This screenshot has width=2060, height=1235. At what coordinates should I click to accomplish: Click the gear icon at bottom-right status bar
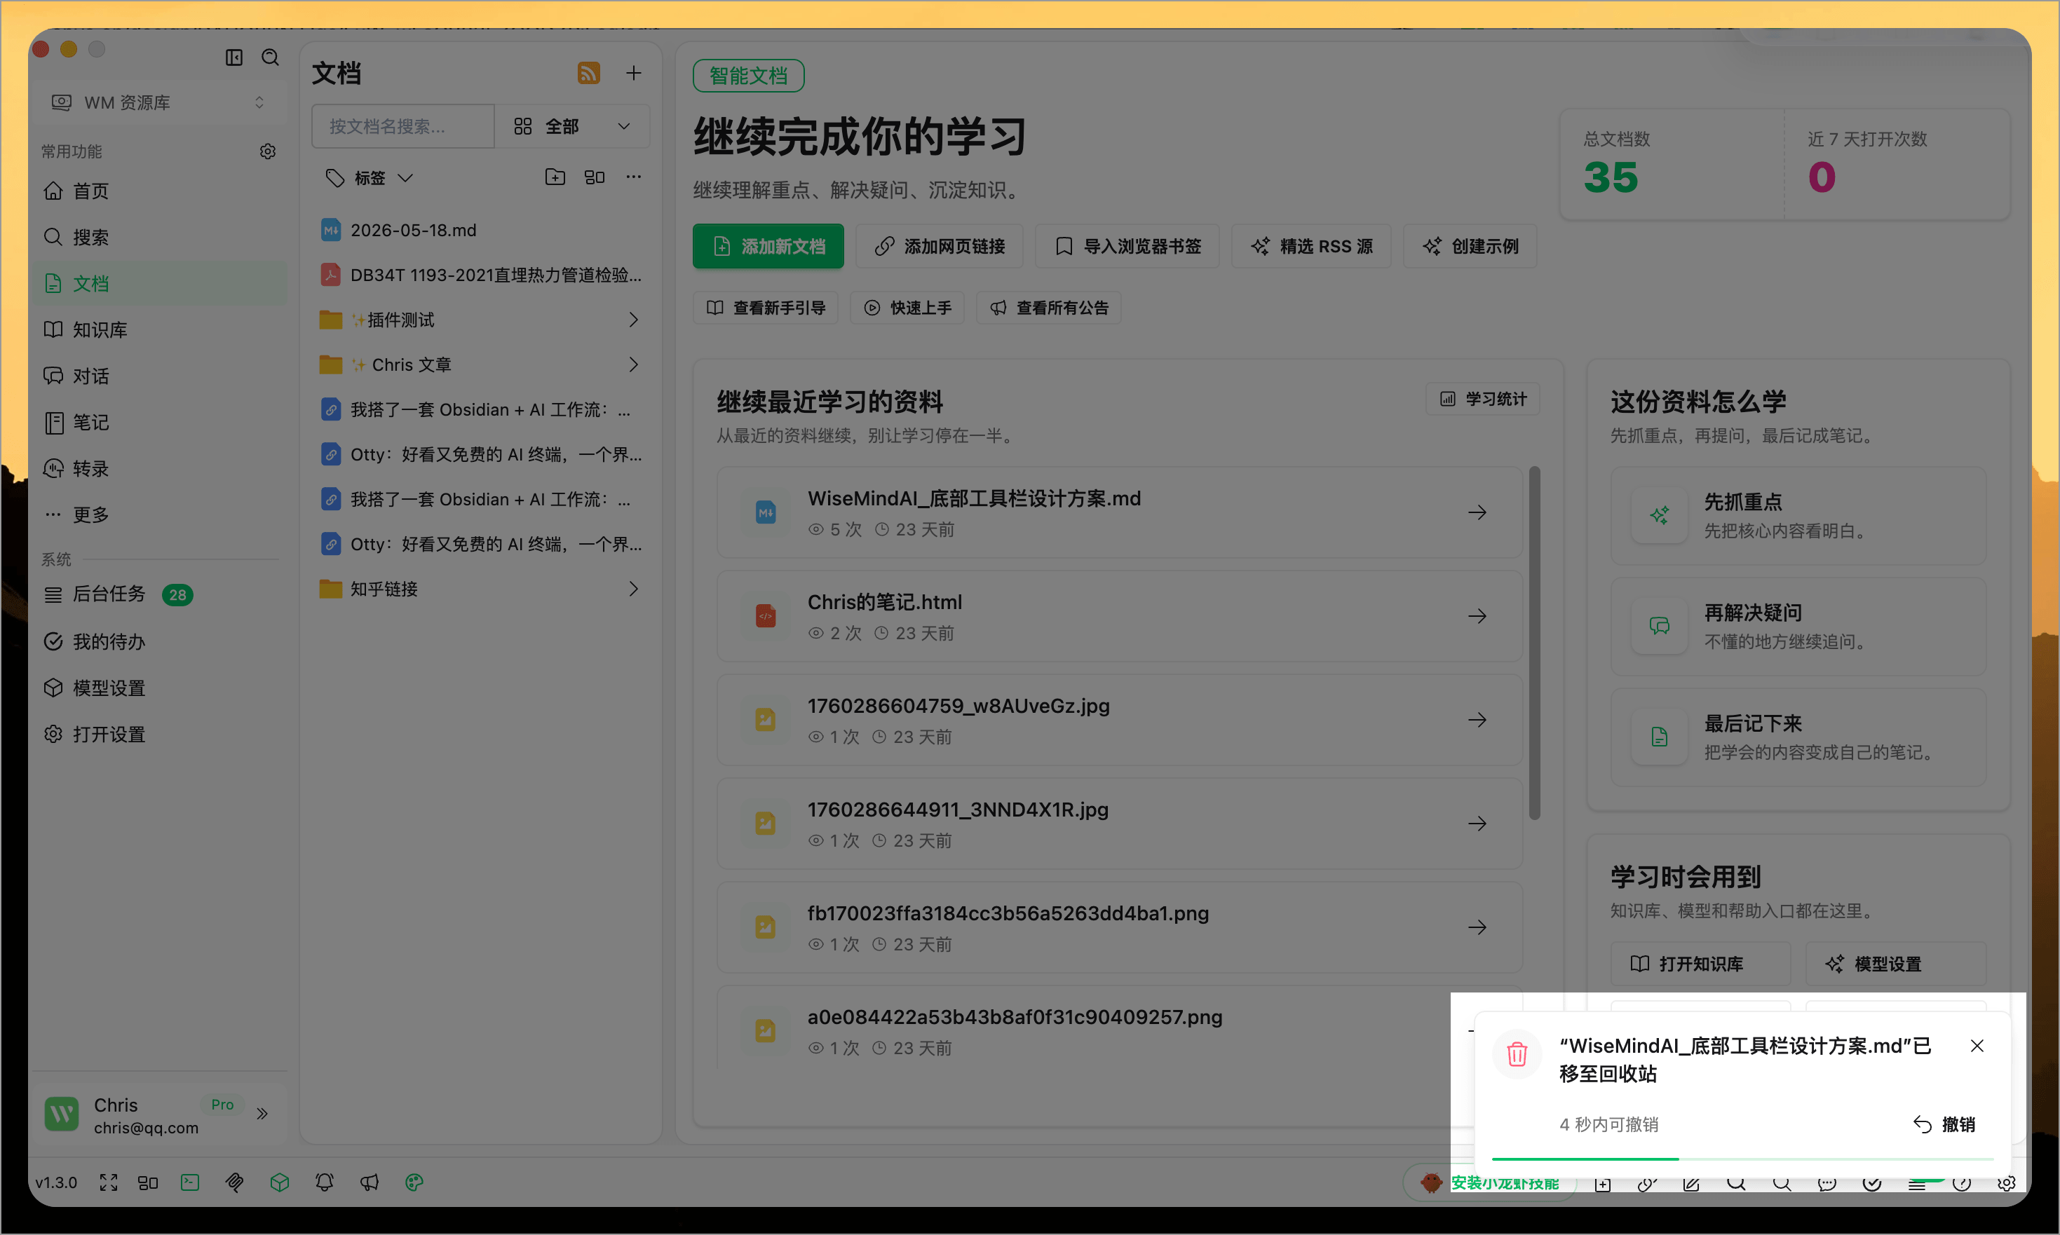[x=2007, y=1183]
